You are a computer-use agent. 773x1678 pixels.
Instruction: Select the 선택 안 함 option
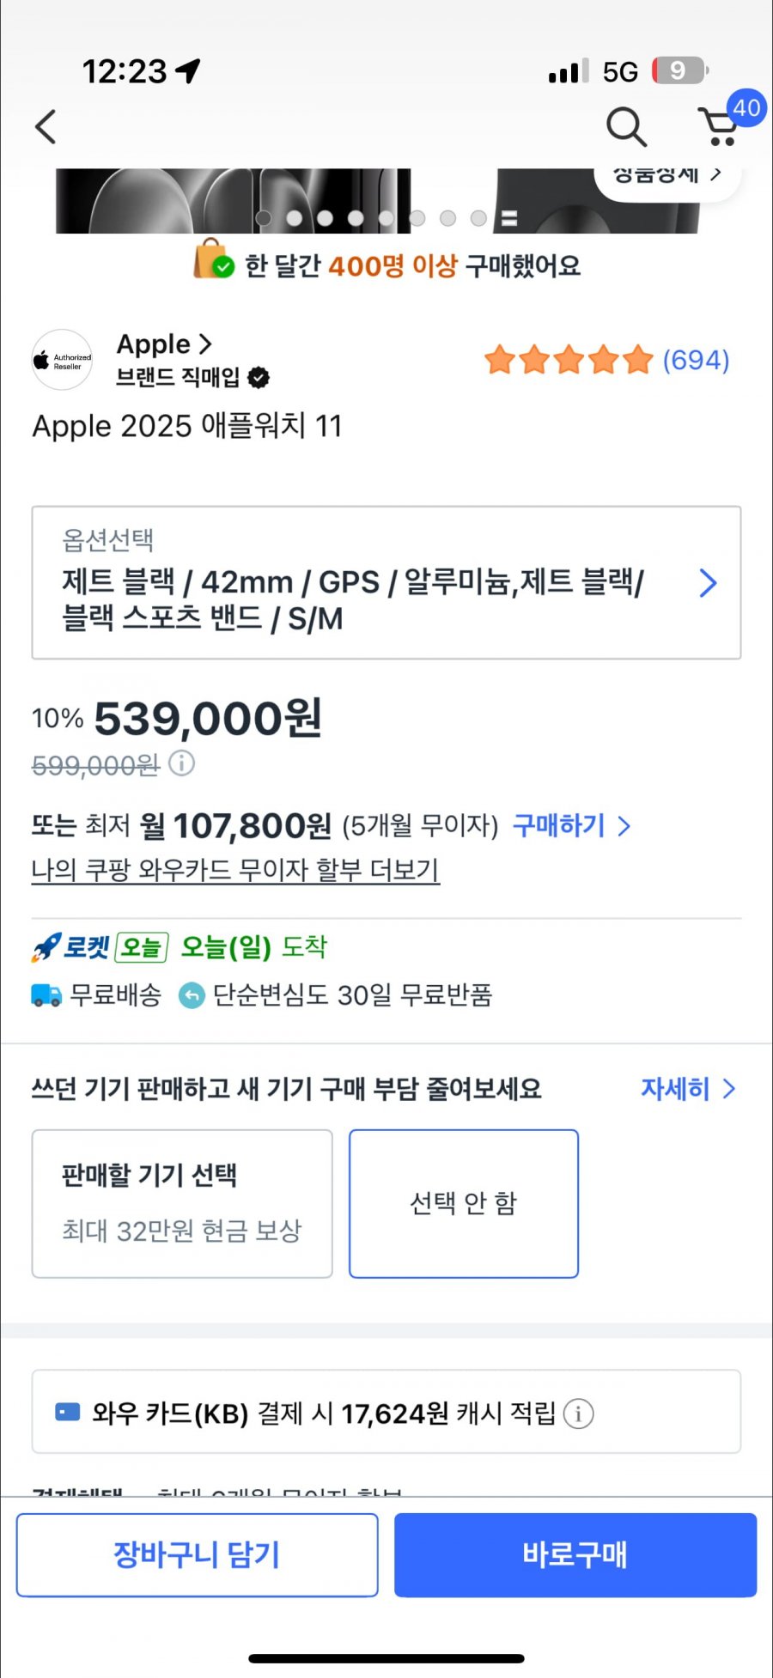coord(464,1202)
